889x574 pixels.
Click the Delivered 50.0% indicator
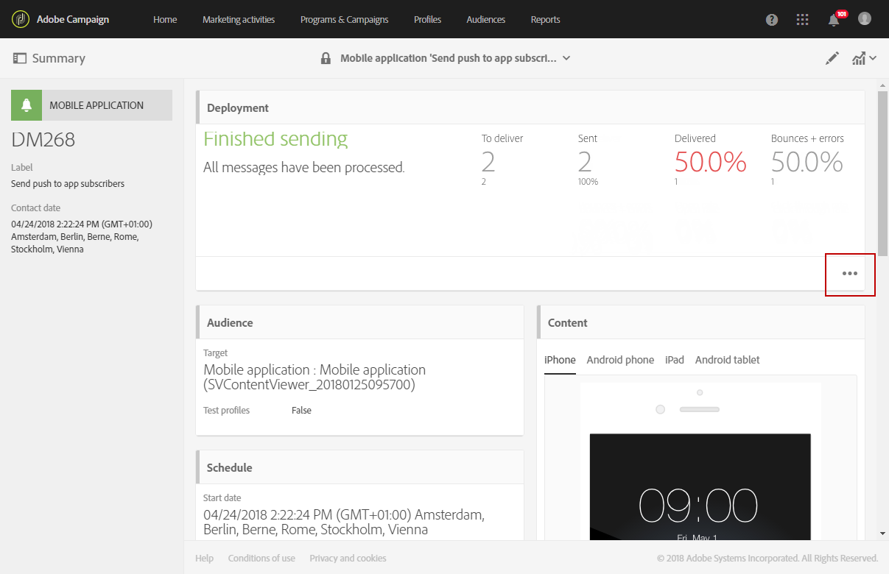[711, 162]
